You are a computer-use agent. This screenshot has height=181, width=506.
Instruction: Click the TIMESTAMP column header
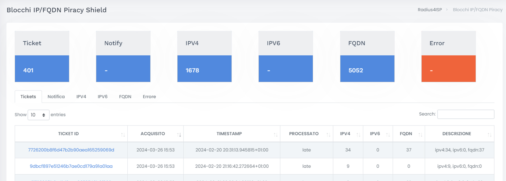[232, 134]
